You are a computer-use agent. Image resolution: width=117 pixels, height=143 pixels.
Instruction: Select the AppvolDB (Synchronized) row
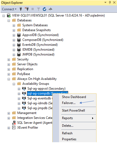coord(41,35)
